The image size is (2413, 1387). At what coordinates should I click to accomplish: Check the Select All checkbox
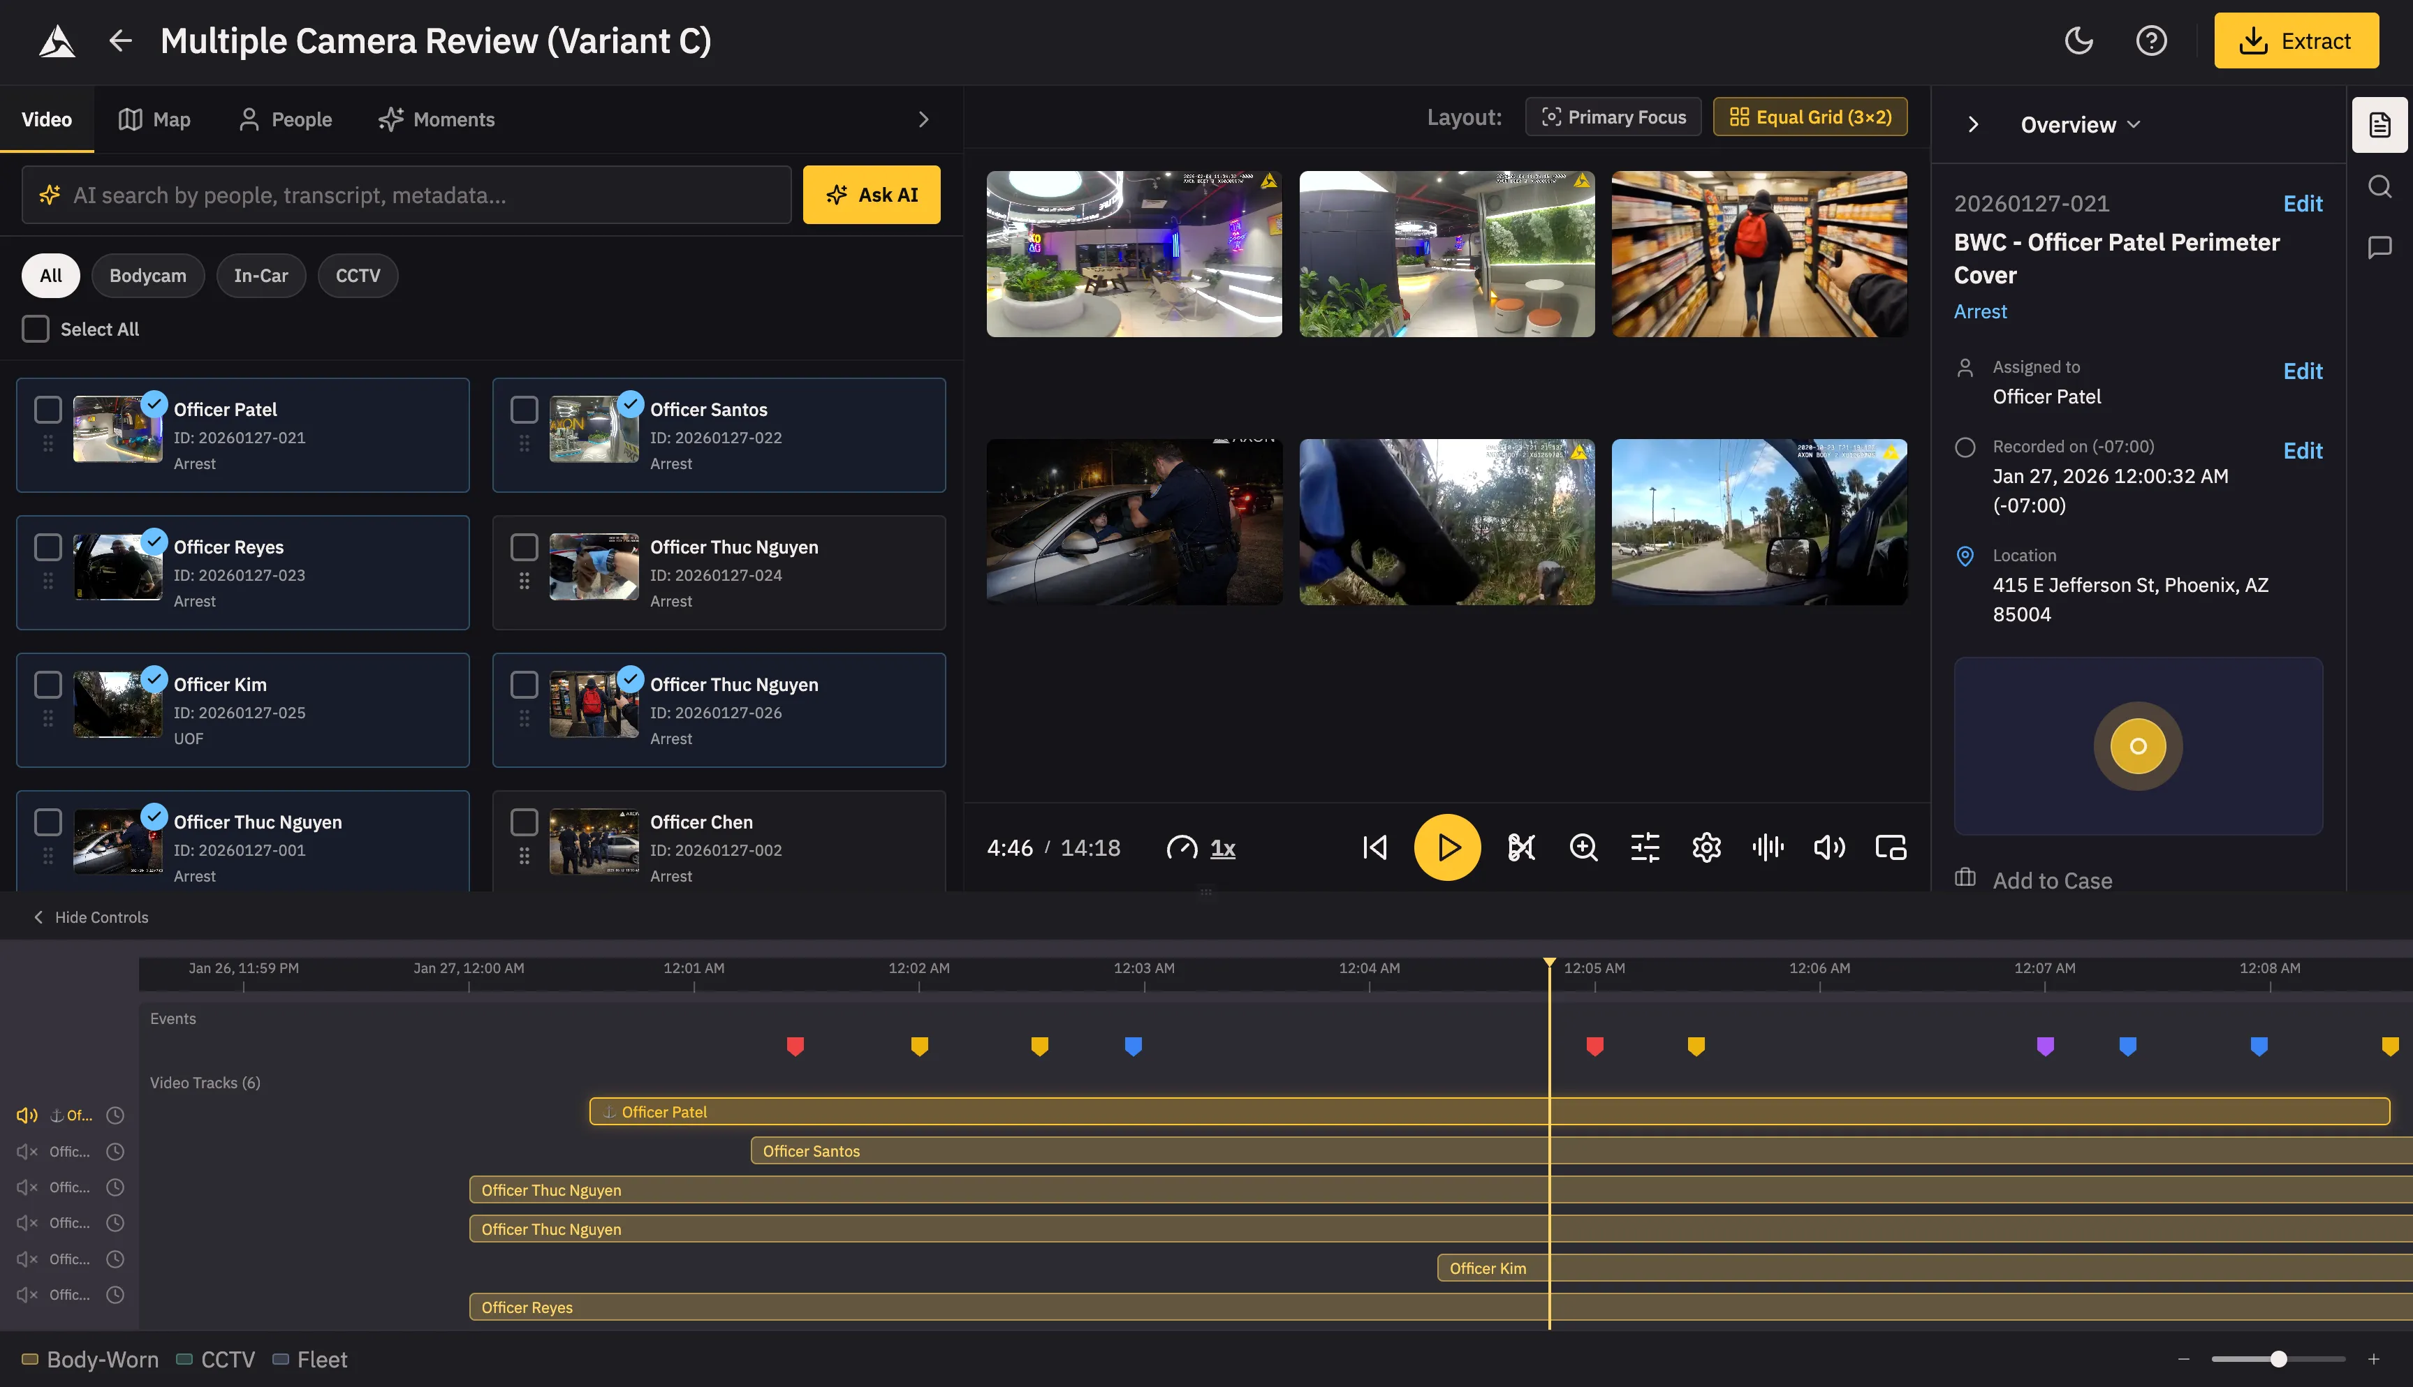36,329
